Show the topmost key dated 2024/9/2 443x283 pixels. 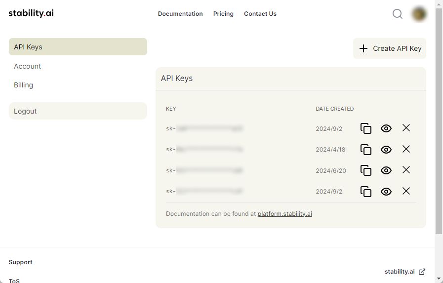tap(386, 128)
